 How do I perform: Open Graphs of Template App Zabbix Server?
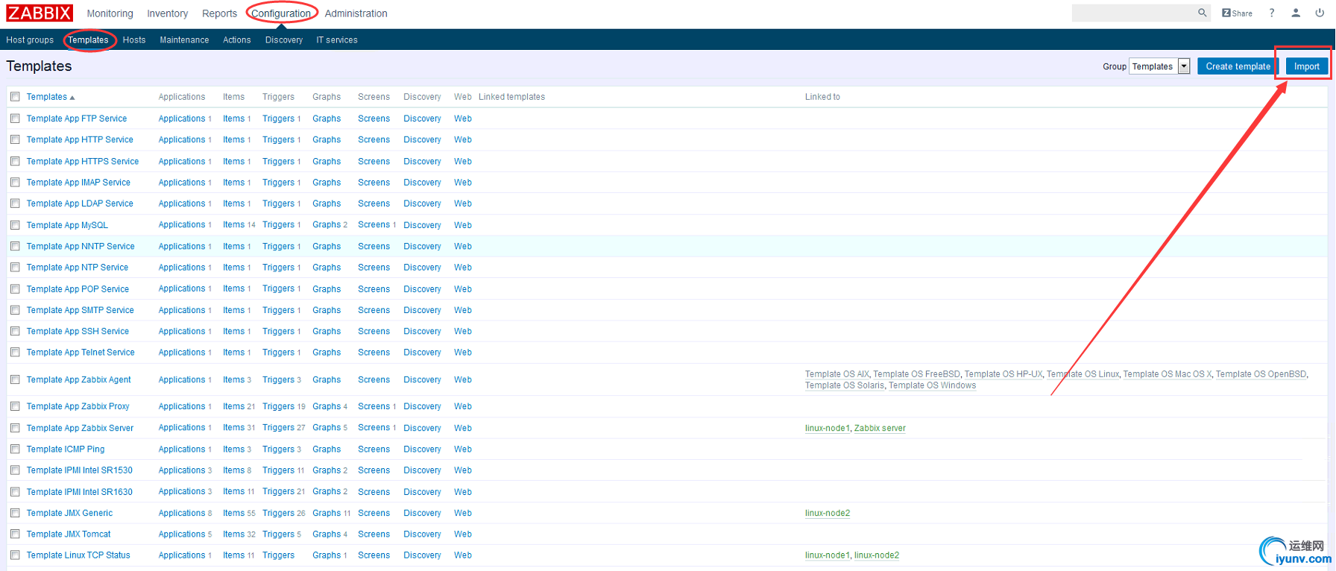click(327, 428)
